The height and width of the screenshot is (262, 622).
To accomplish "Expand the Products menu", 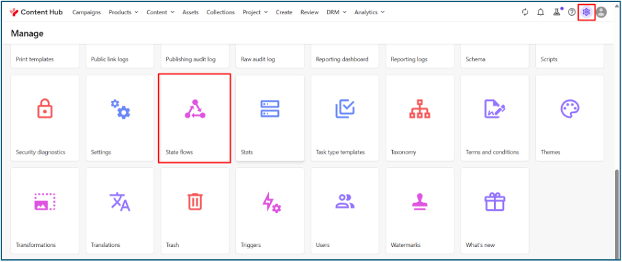I will pos(123,12).
